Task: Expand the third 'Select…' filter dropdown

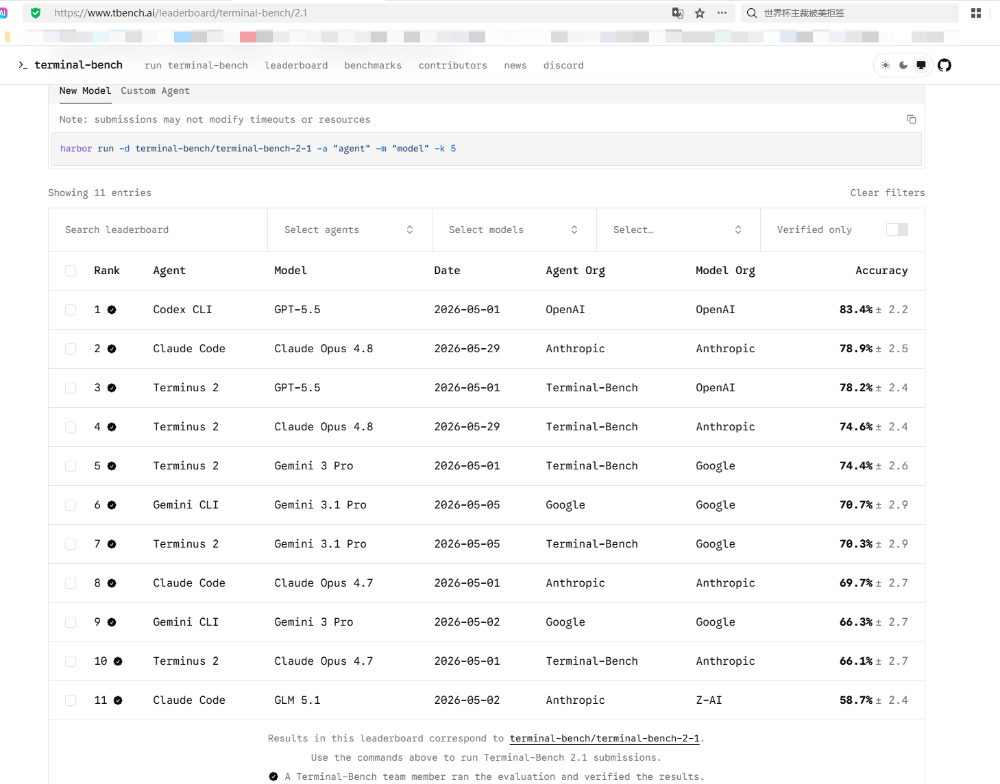Action: 678,230
